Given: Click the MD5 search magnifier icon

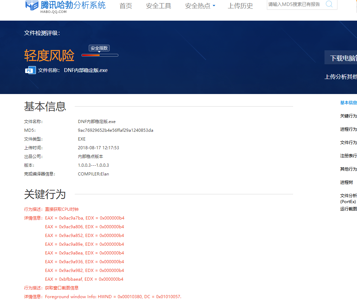Looking at the screenshot, I should [x=329, y=4].
